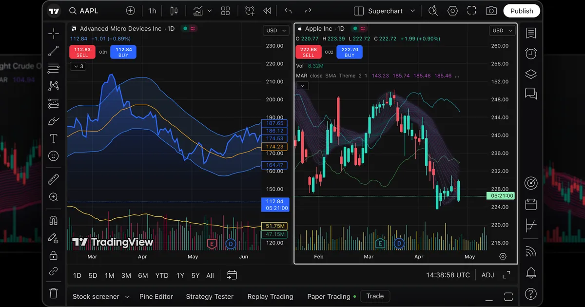585x307 pixels.
Task: Toggle hide all drawings link icon
Action: tap(54, 271)
